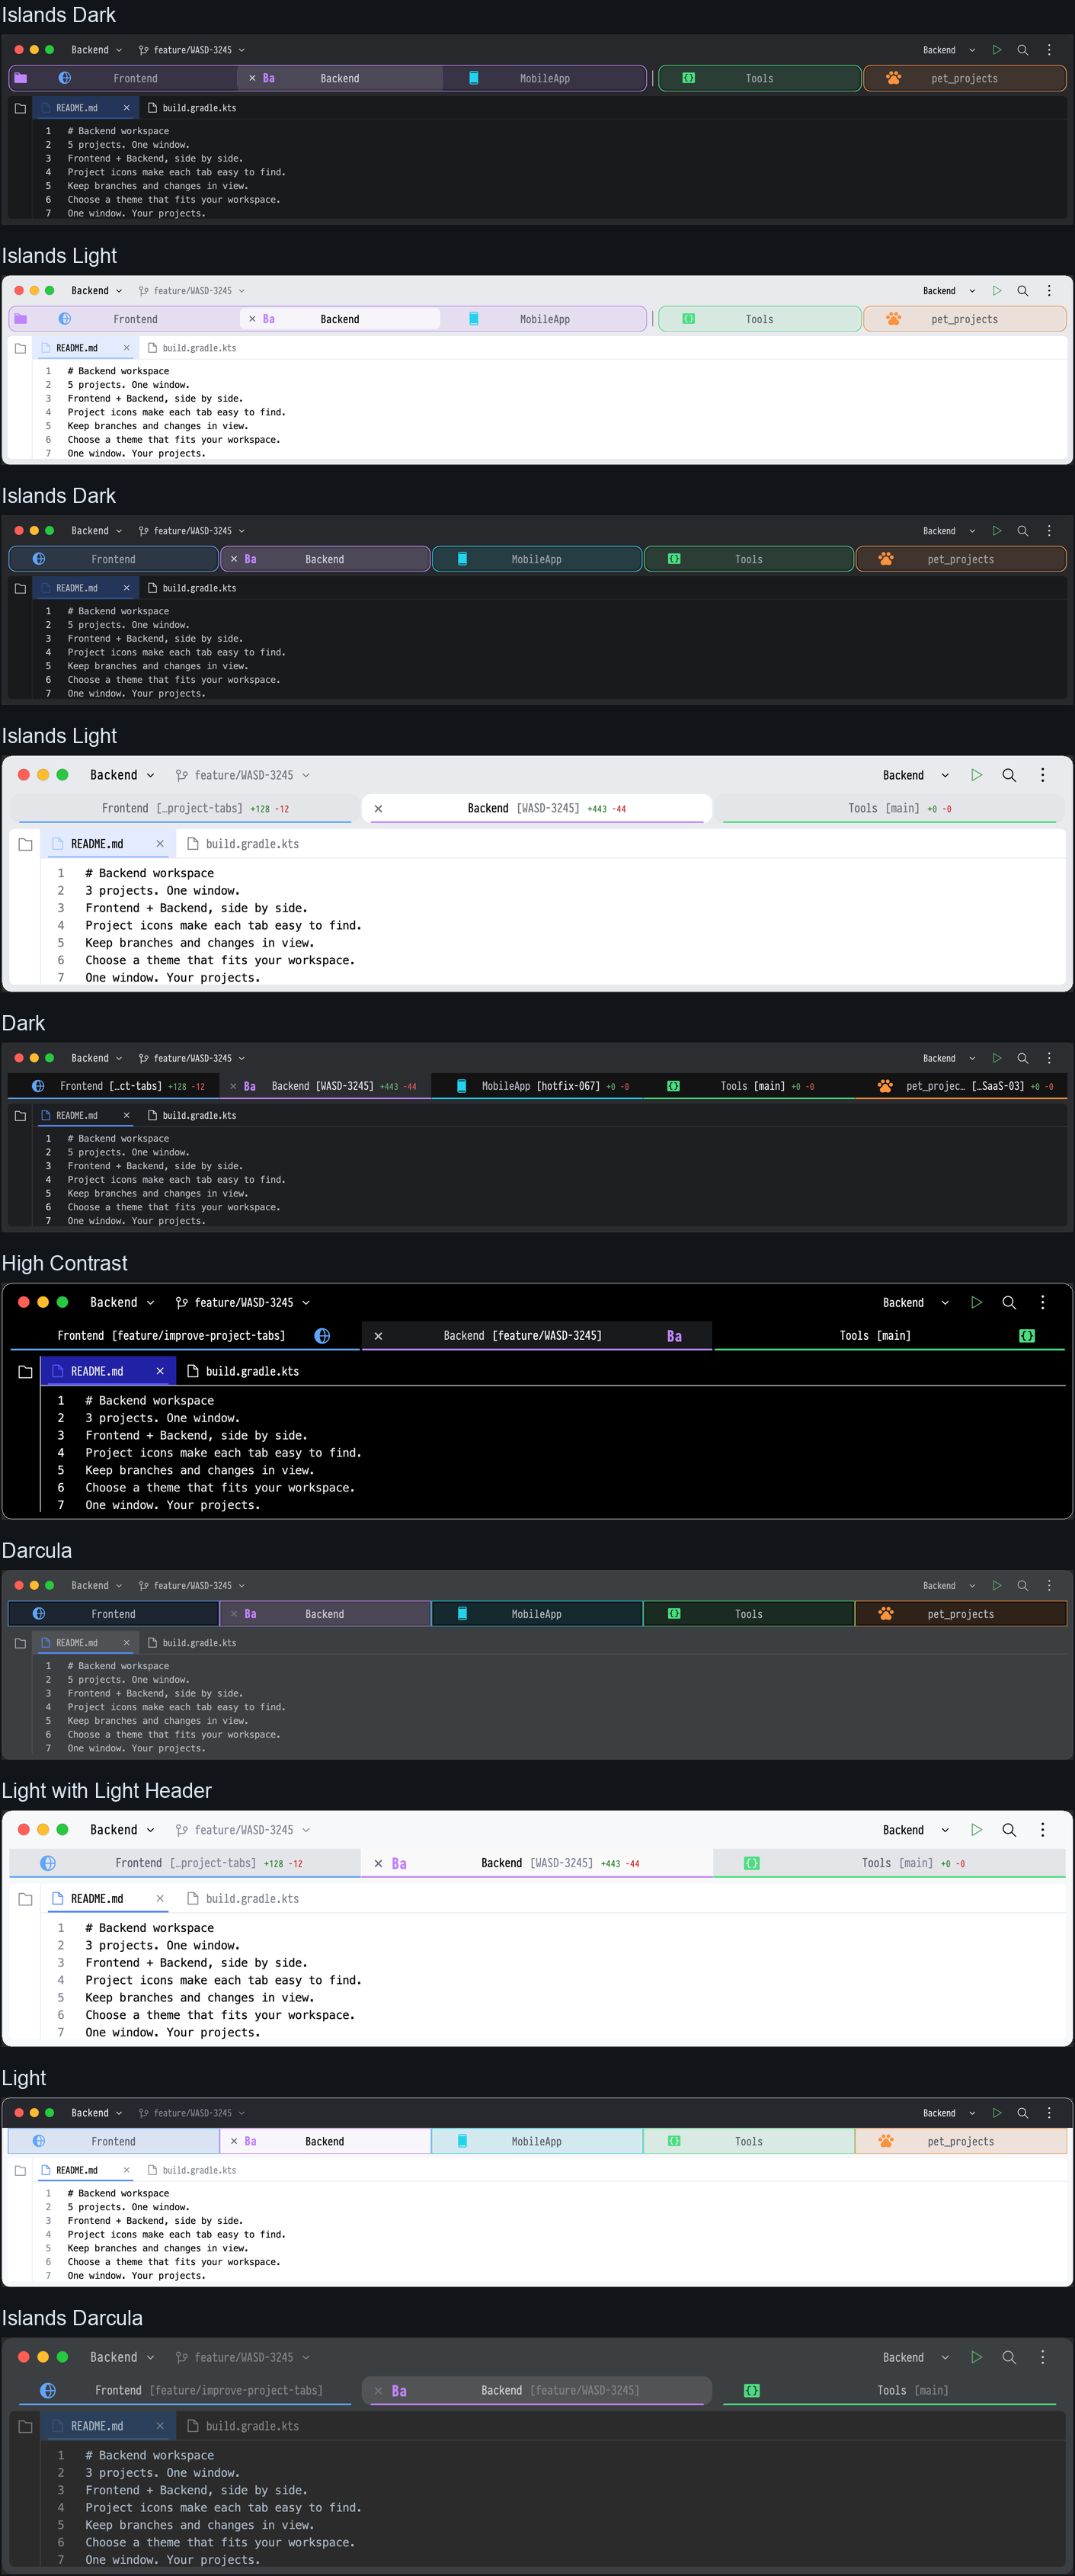Viewport: 1075px width, 2576px height.
Task: Click the paw icon on the pet_projec… [..SaaS-03] tab
Action: 885,1086
